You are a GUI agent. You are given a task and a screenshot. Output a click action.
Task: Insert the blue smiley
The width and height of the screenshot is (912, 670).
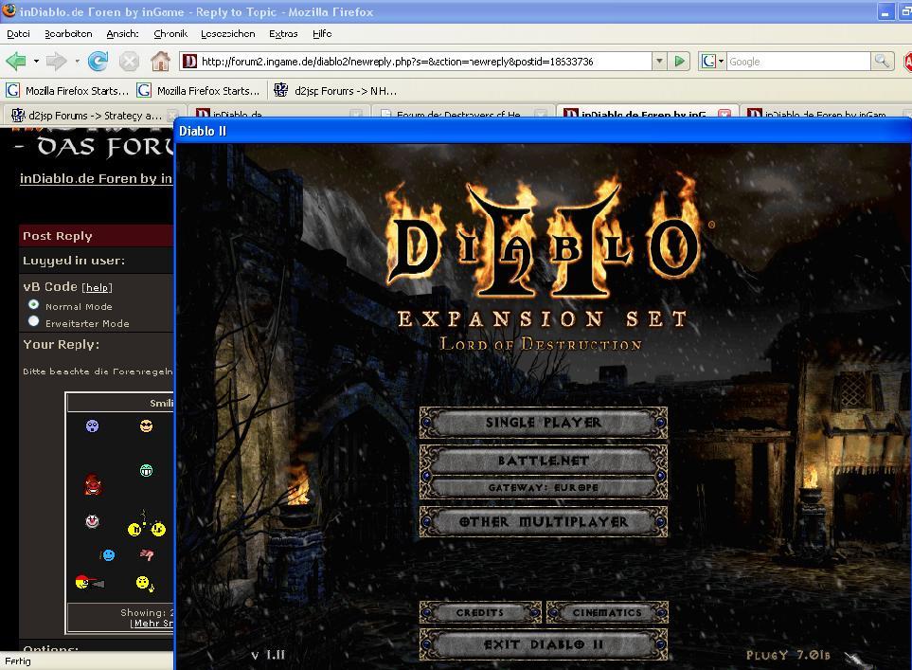(108, 554)
